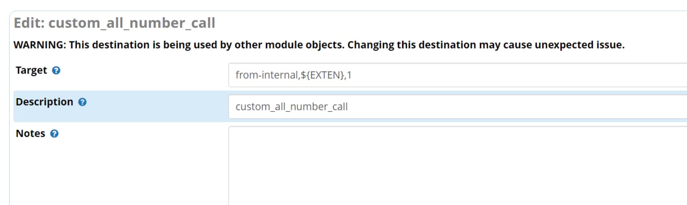Click the word 'Edit:' in the heading
Image resolution: width=687 pixels, height=205 pixels.
coord(31,23)
